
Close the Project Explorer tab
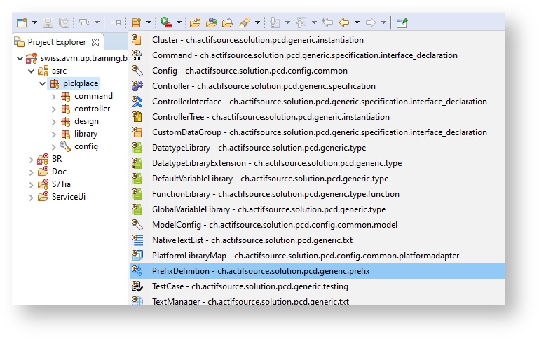(95, 42)
